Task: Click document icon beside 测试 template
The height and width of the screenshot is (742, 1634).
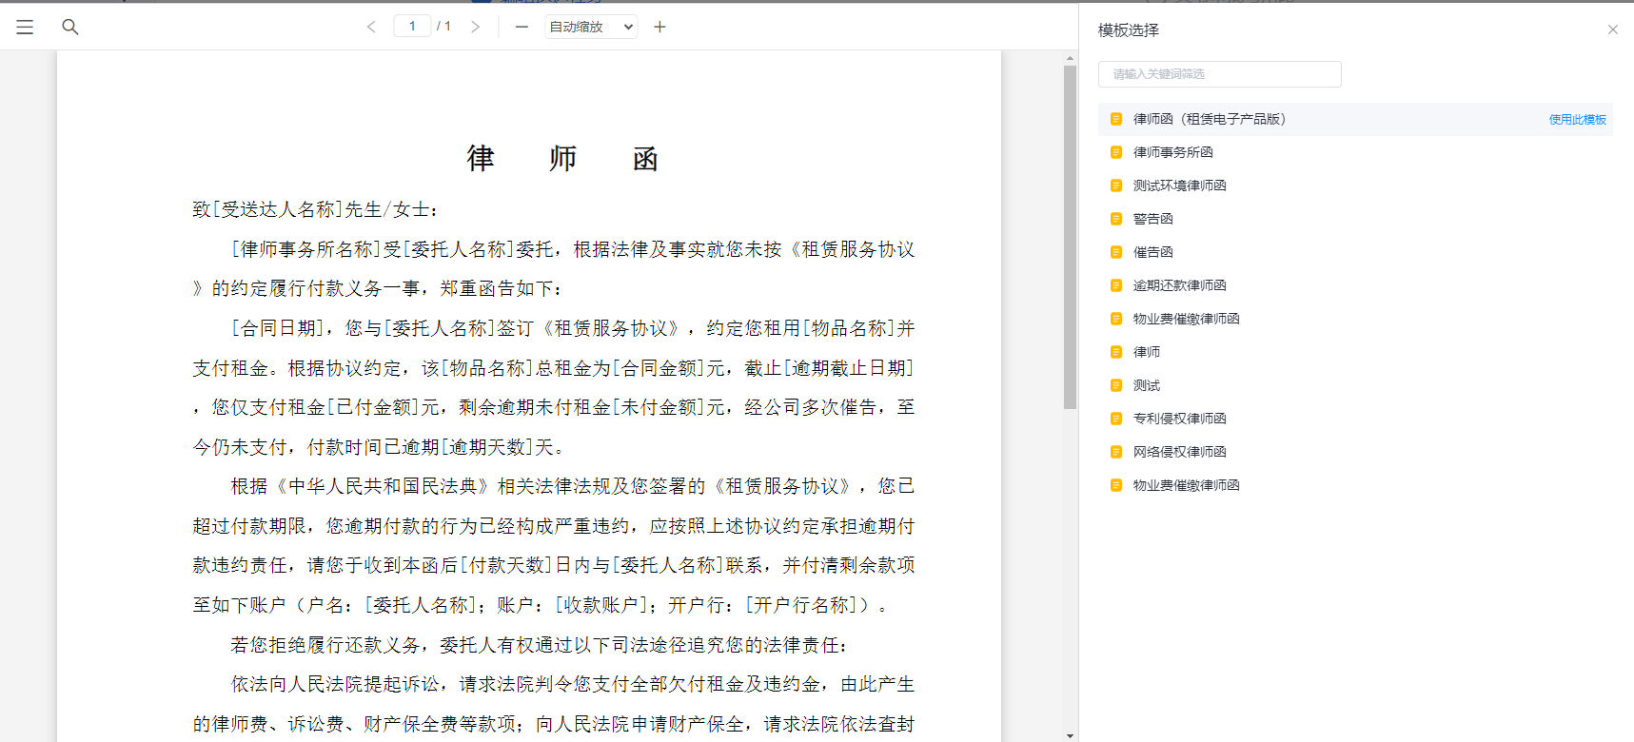Action: (x=1116, y=385)
